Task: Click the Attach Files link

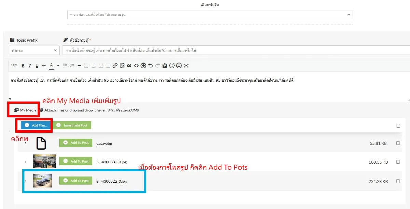Action: pos(54,110)
